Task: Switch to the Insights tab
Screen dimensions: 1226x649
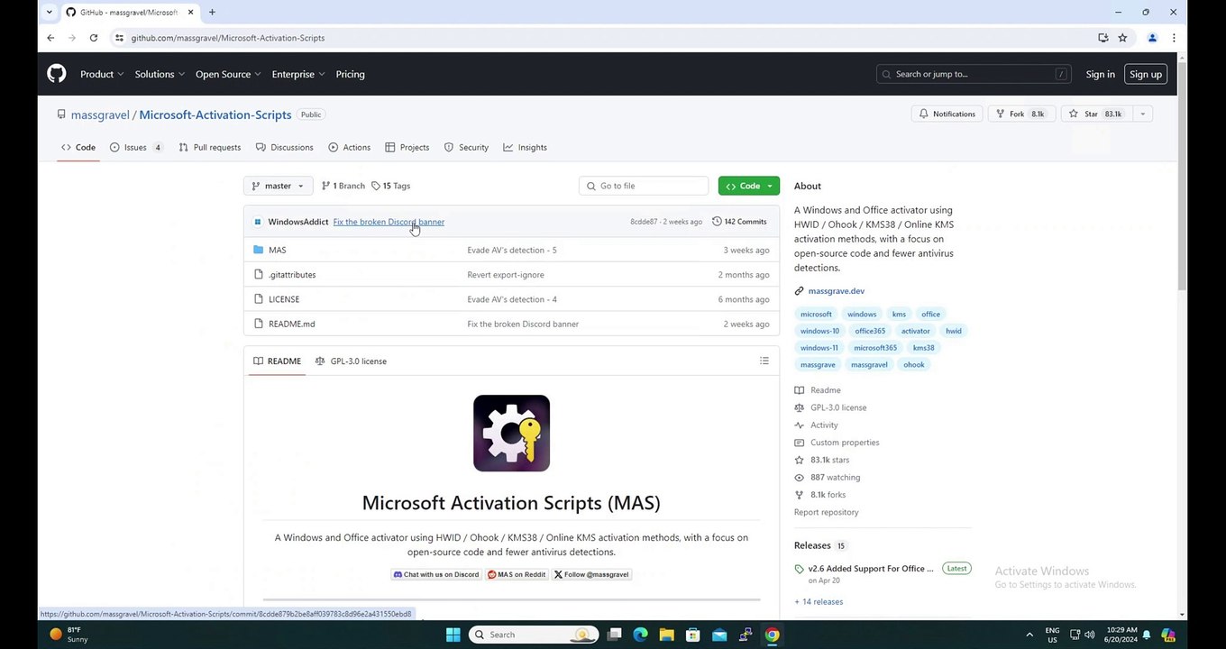Action: coord(525,148)
